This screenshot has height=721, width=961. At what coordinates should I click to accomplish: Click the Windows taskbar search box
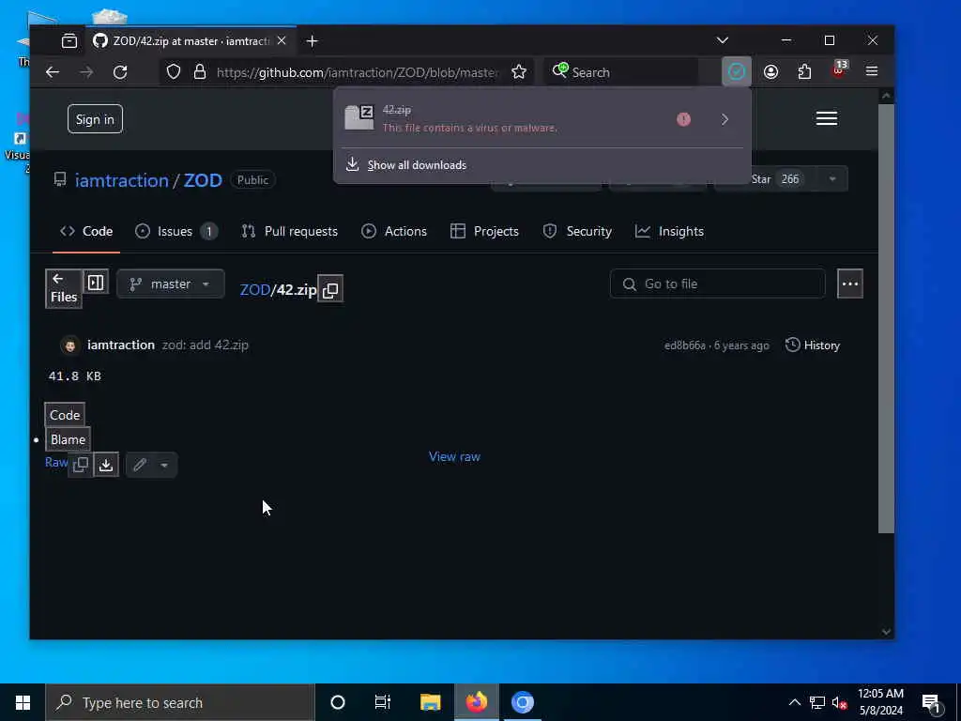pyautogui.click(x=180, y=702)
